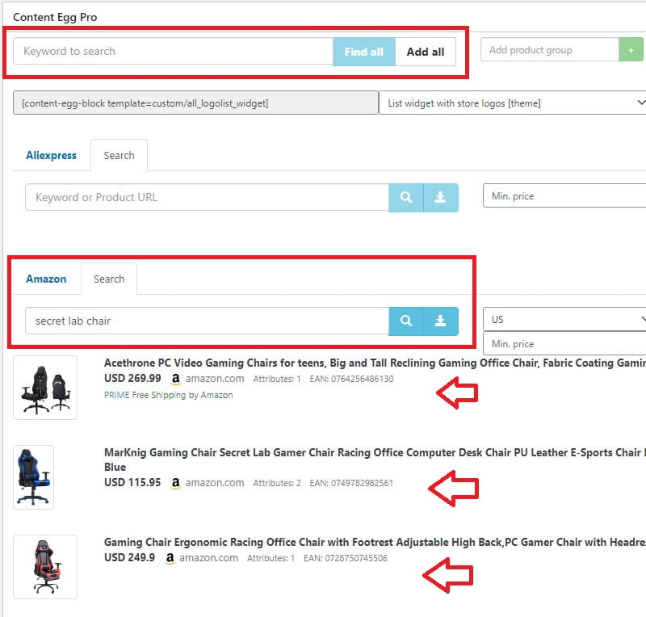Click PRIME Free Shipping by Amazon text
This screenshot has width=646, height=617.
[x=169, y=395]
